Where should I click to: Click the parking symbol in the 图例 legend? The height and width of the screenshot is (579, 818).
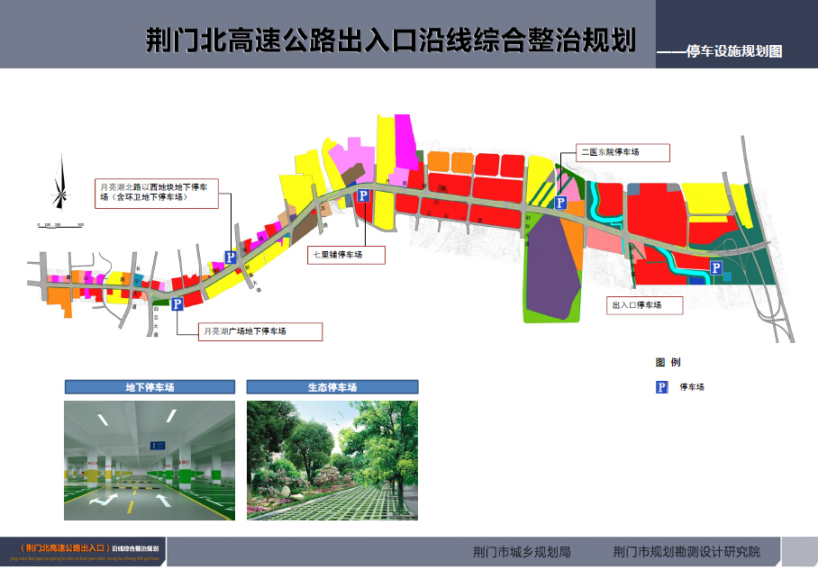click(661, 387)
